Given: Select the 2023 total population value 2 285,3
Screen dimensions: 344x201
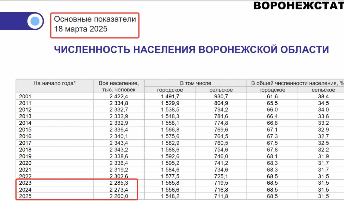Looking at the screenshot, I should tap(119, 183).
